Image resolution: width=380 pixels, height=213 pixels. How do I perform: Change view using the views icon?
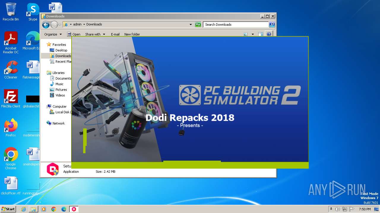coord(246,34)
